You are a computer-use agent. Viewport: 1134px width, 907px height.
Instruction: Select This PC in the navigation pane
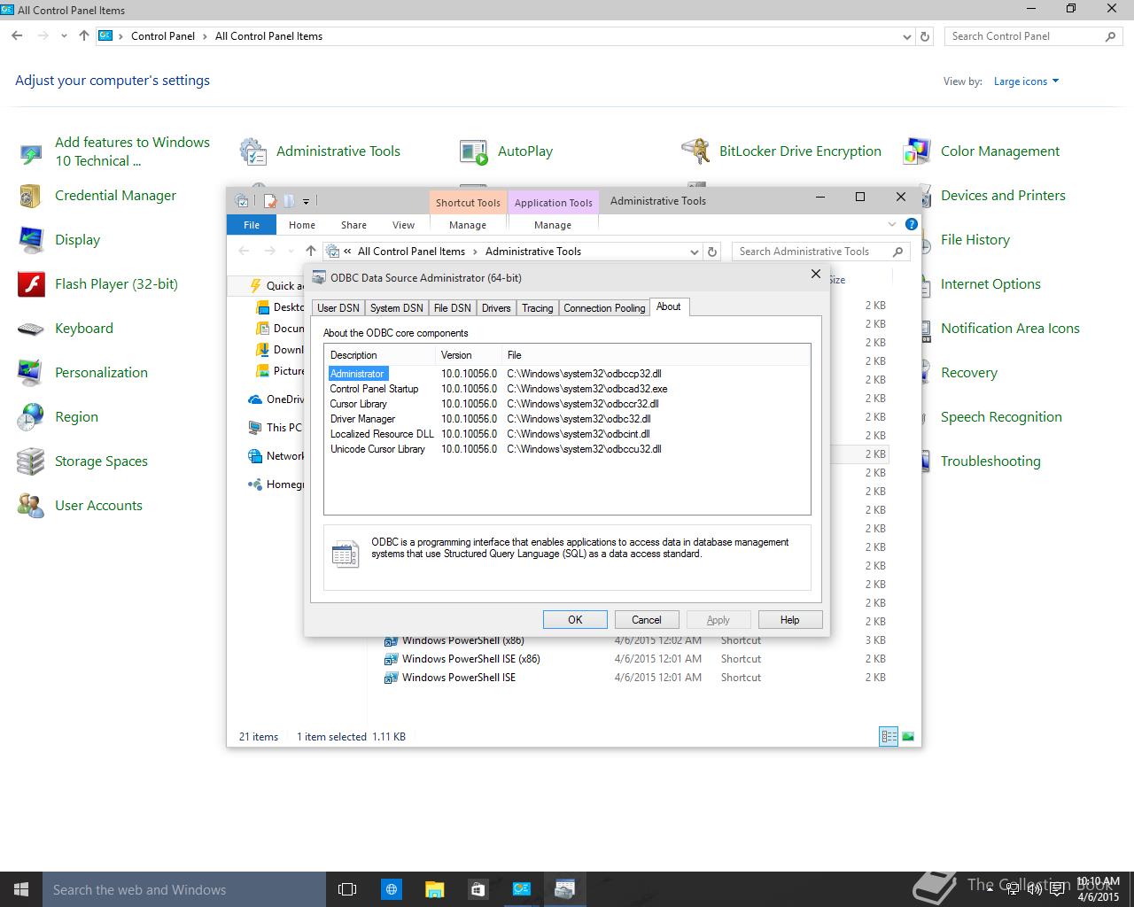276,427
